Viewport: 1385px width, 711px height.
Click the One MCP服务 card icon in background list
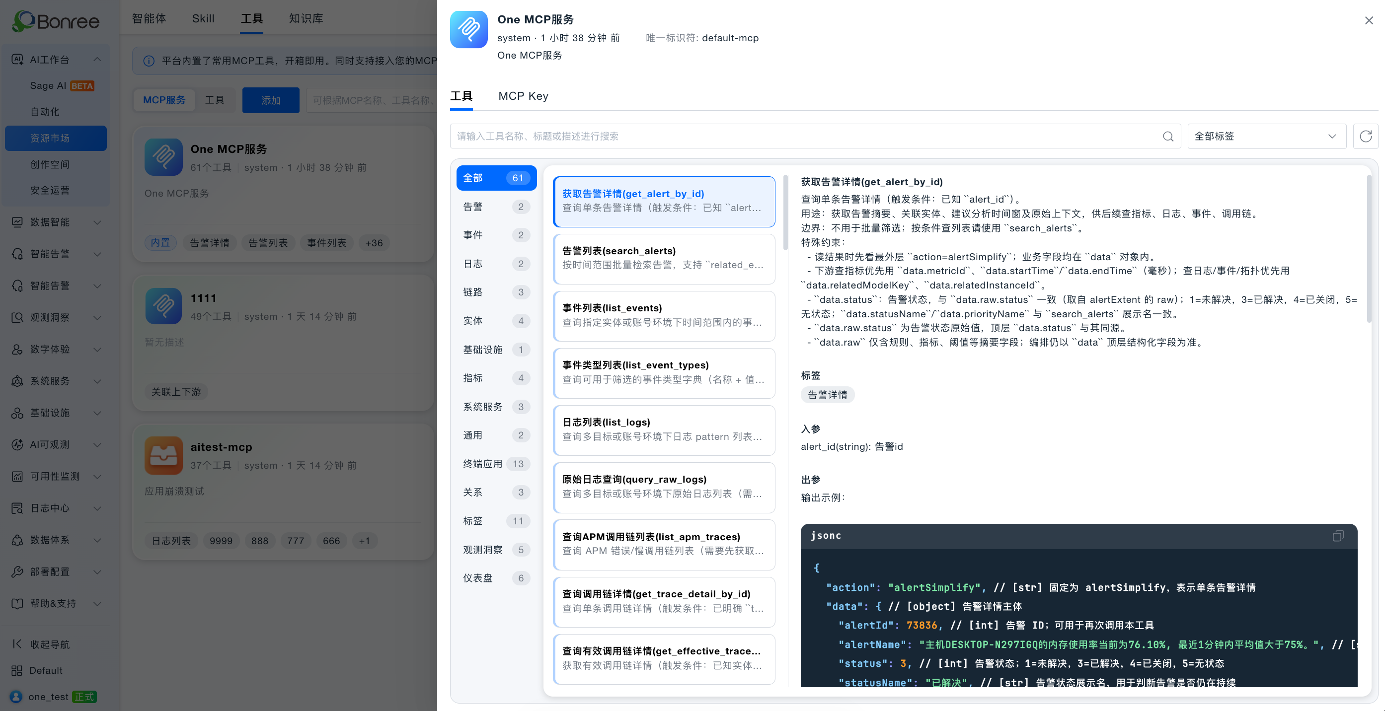(x=163, y=157)
